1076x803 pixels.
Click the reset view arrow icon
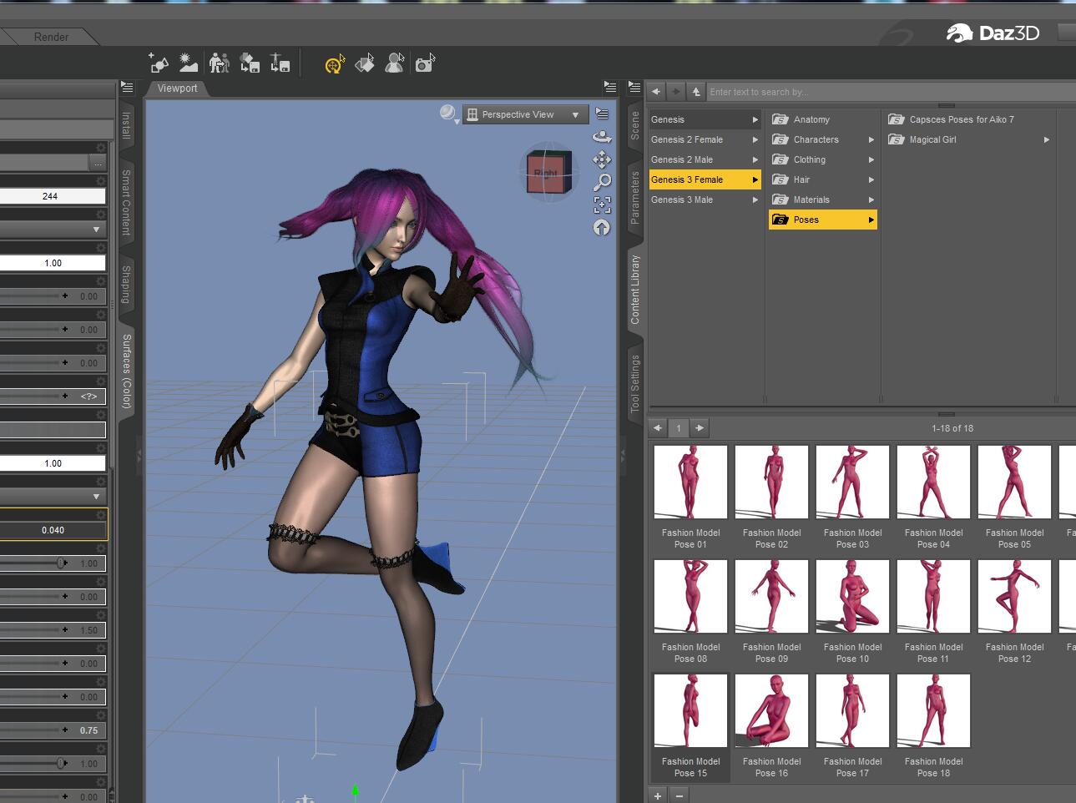click(x=601, y=227)
